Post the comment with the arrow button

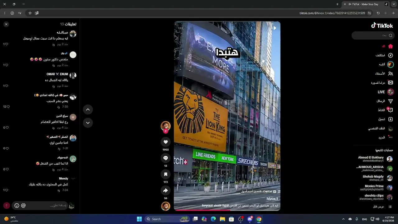7,205
